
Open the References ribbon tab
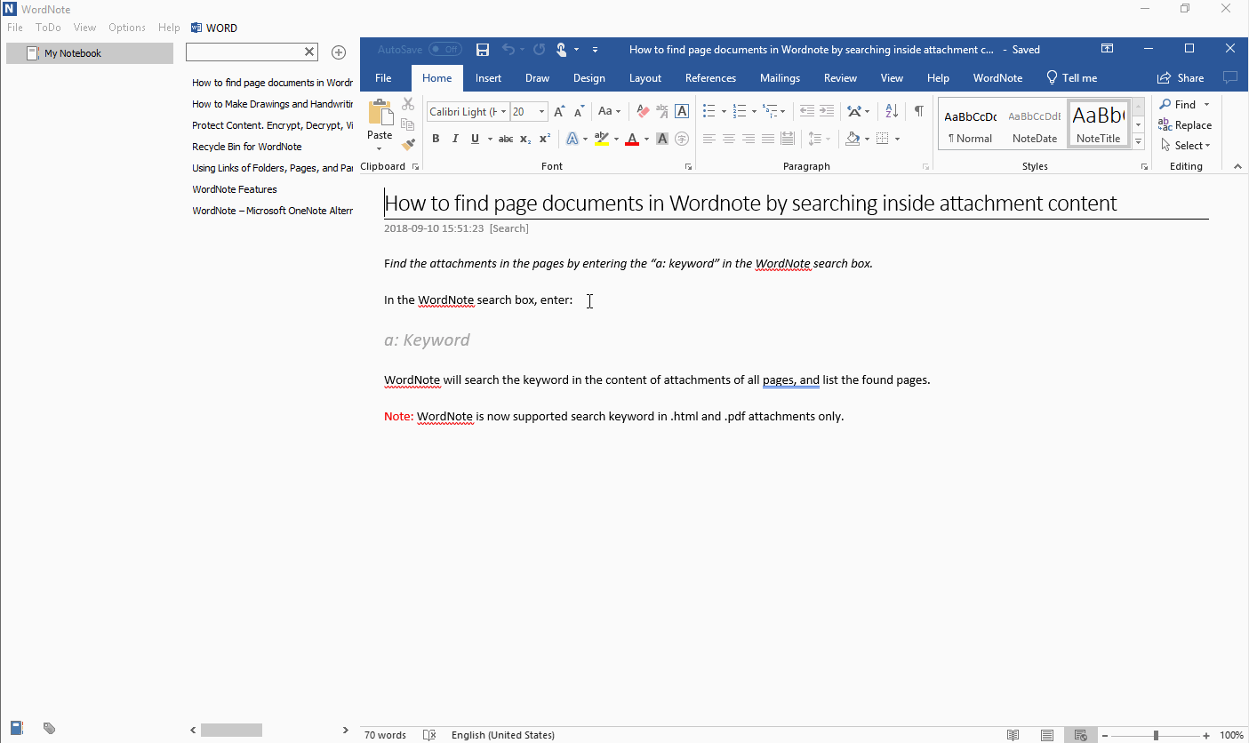711,78
